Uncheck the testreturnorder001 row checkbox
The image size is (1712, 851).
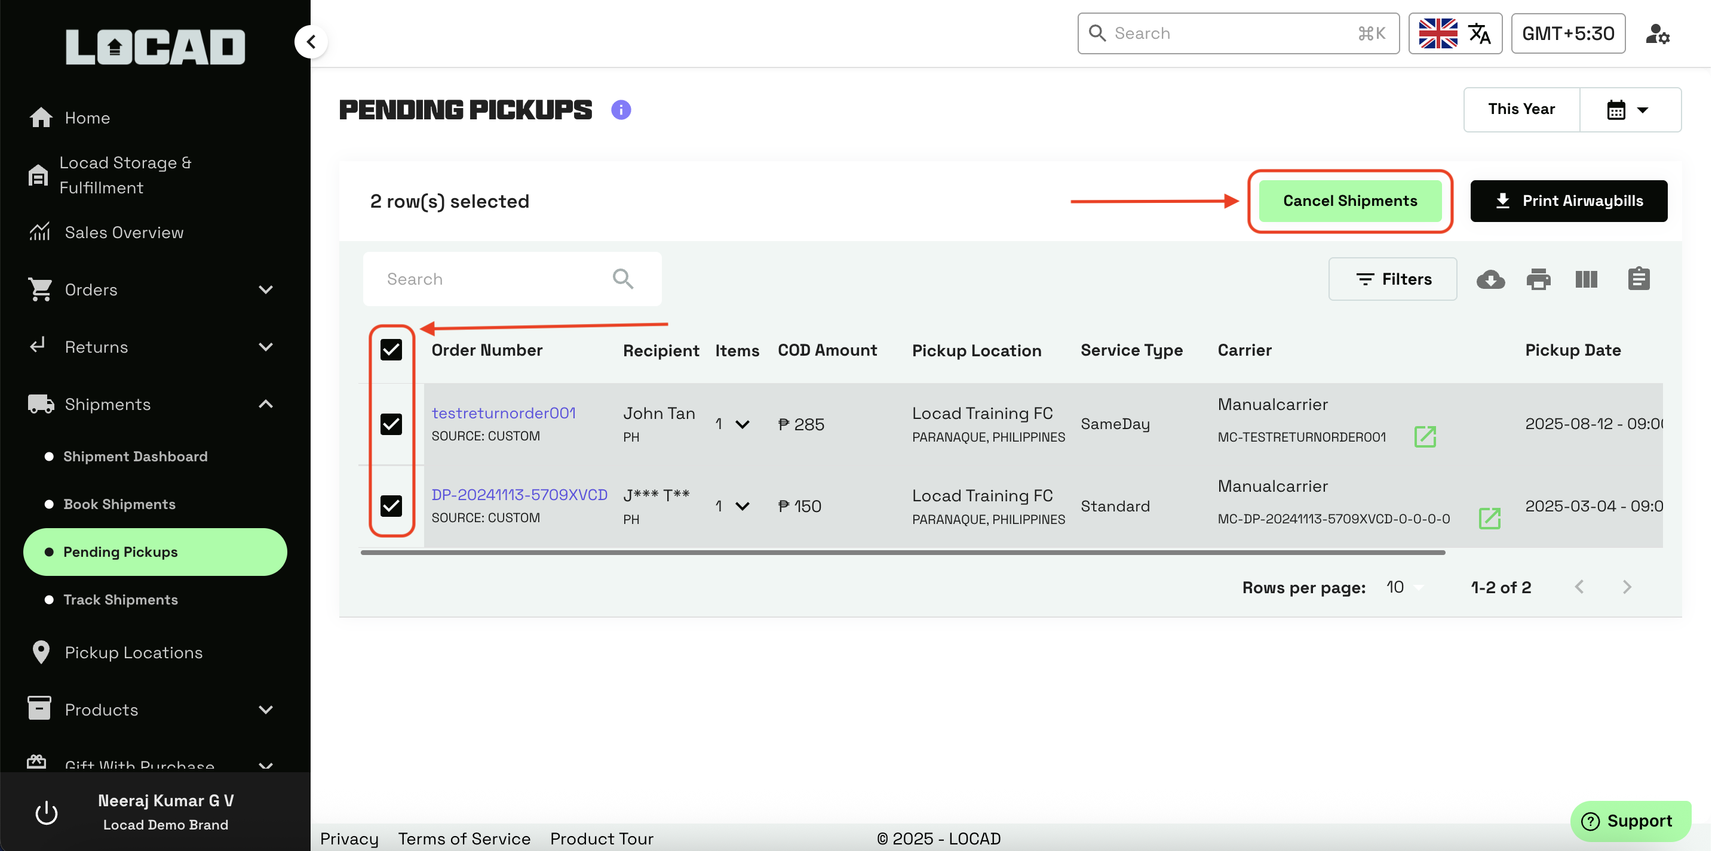tap(391, 424)
